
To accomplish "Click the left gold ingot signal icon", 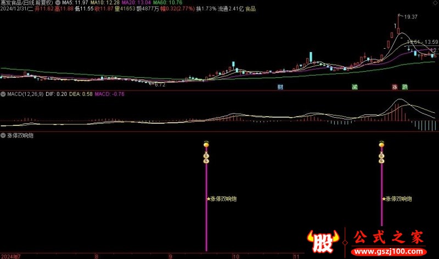I will coord(206,144).
